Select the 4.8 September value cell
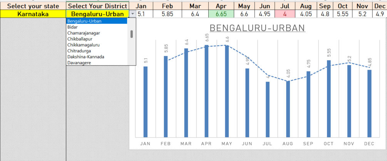 click(325, 14)
